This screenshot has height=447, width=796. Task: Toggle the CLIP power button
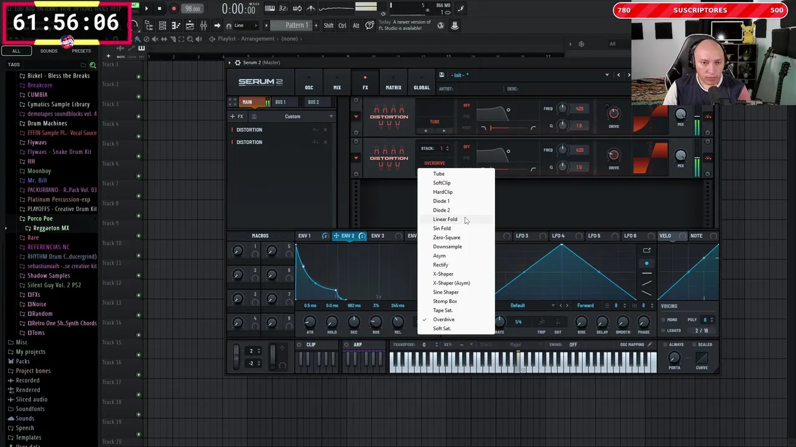click(x=299, y=345)
